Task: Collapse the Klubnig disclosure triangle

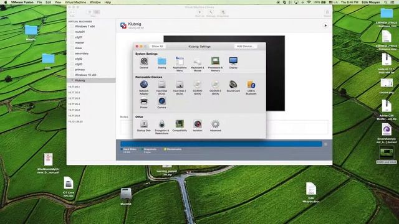Action: coord(72,80)
